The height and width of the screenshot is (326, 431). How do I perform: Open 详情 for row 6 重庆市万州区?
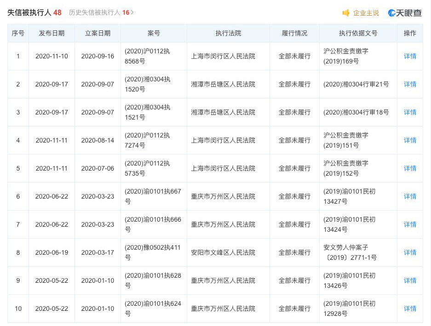(410, 196)
